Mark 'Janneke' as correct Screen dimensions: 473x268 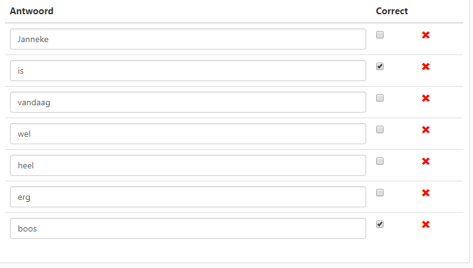(x=380, y=35)
